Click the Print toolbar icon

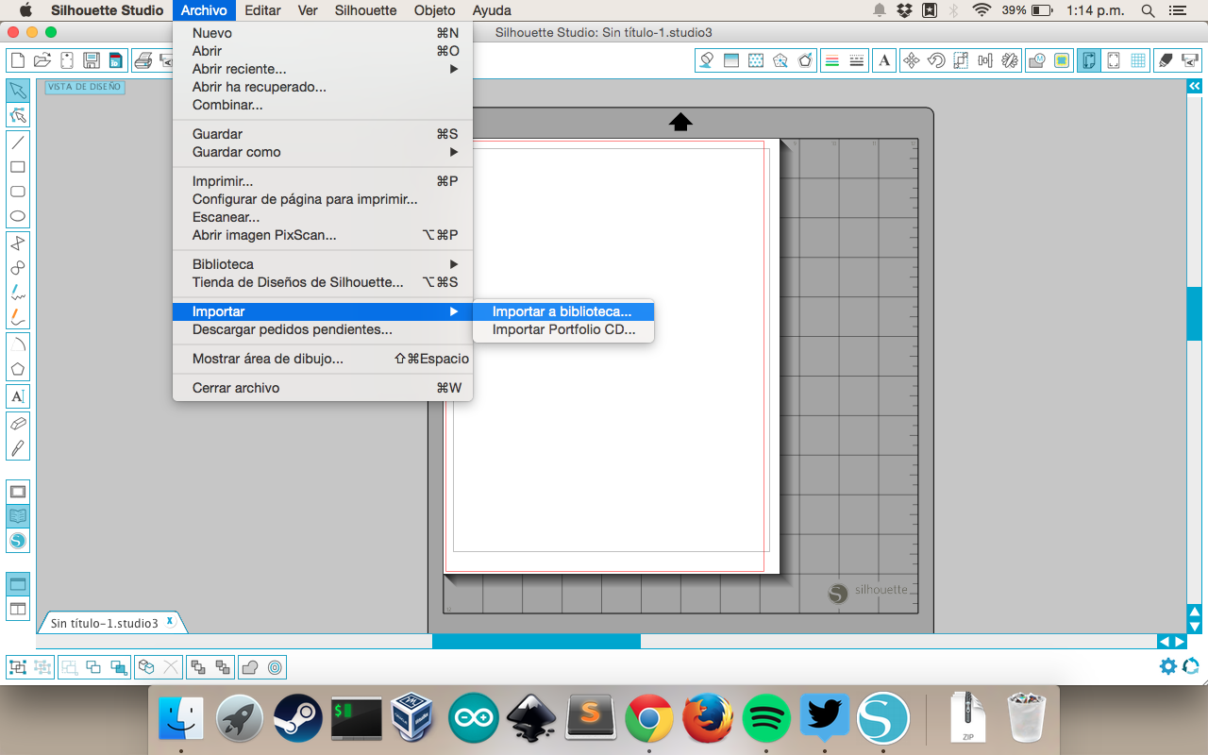click(143, 60)
